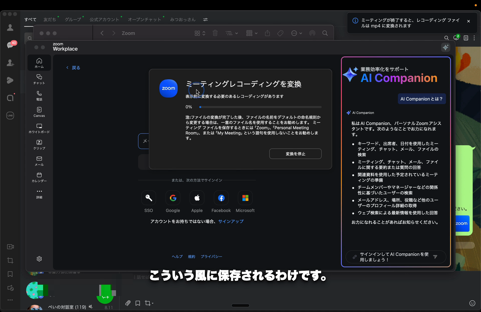481x312 pixels.
Task: Toggle the AI Companion sparkle button in the title bar
Action: pyautogui.click(x=445, y=47)
